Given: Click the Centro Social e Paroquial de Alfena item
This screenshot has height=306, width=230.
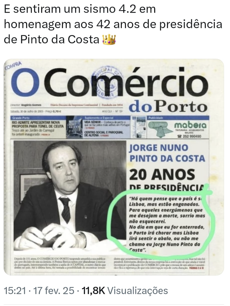Looking at the screenshot, I should pyautogui.click(x=104, y=134).
